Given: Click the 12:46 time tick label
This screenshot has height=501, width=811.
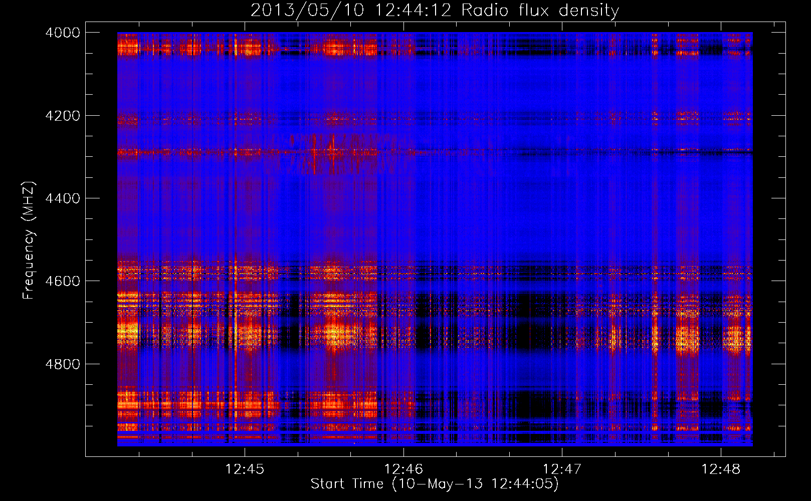Looking at the screenshot, I should (403, 469).
